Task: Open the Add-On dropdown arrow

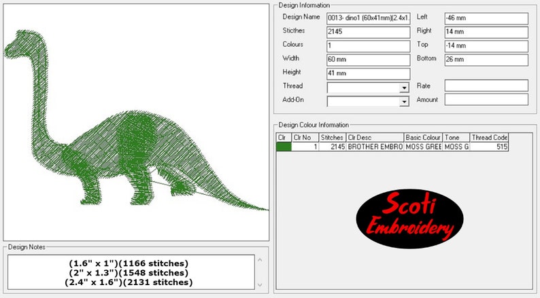Action: [404, 102]
